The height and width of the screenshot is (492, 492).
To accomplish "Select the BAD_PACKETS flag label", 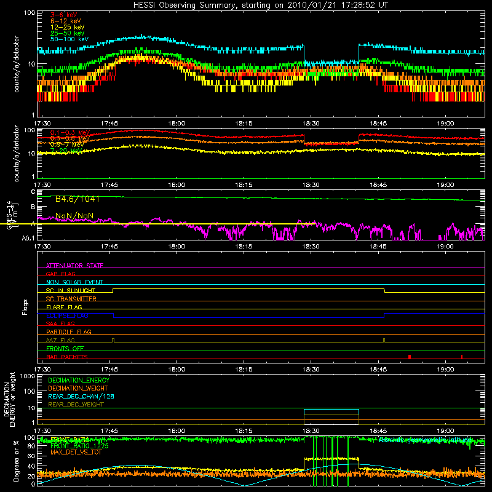I will [x=67, y=357].
